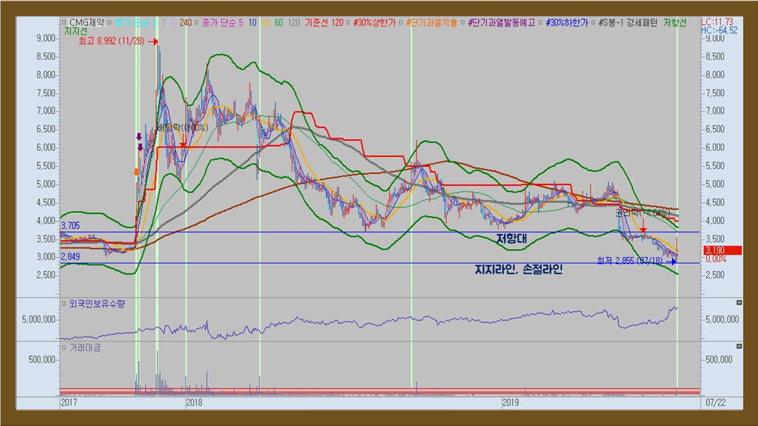The image size is (758, 426).
Task: Click the 2018 label on the time axis
Action: pyautogui.click(x=195, y=402)
